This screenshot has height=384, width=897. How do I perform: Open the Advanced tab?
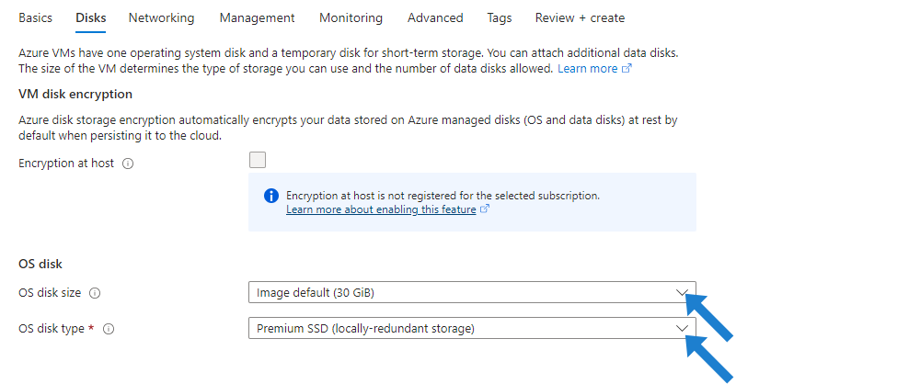pos(435,17)
